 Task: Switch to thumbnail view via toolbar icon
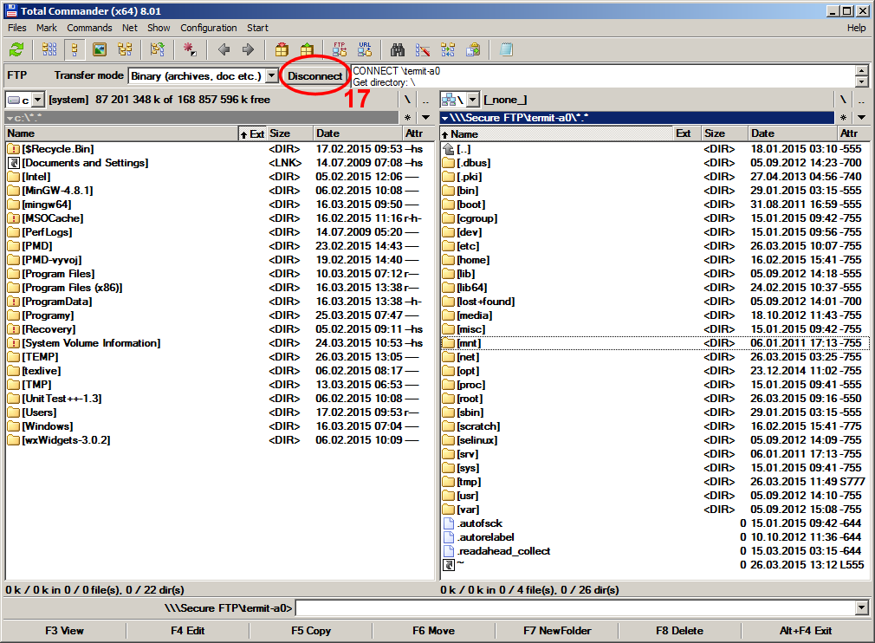pos(100,49)
